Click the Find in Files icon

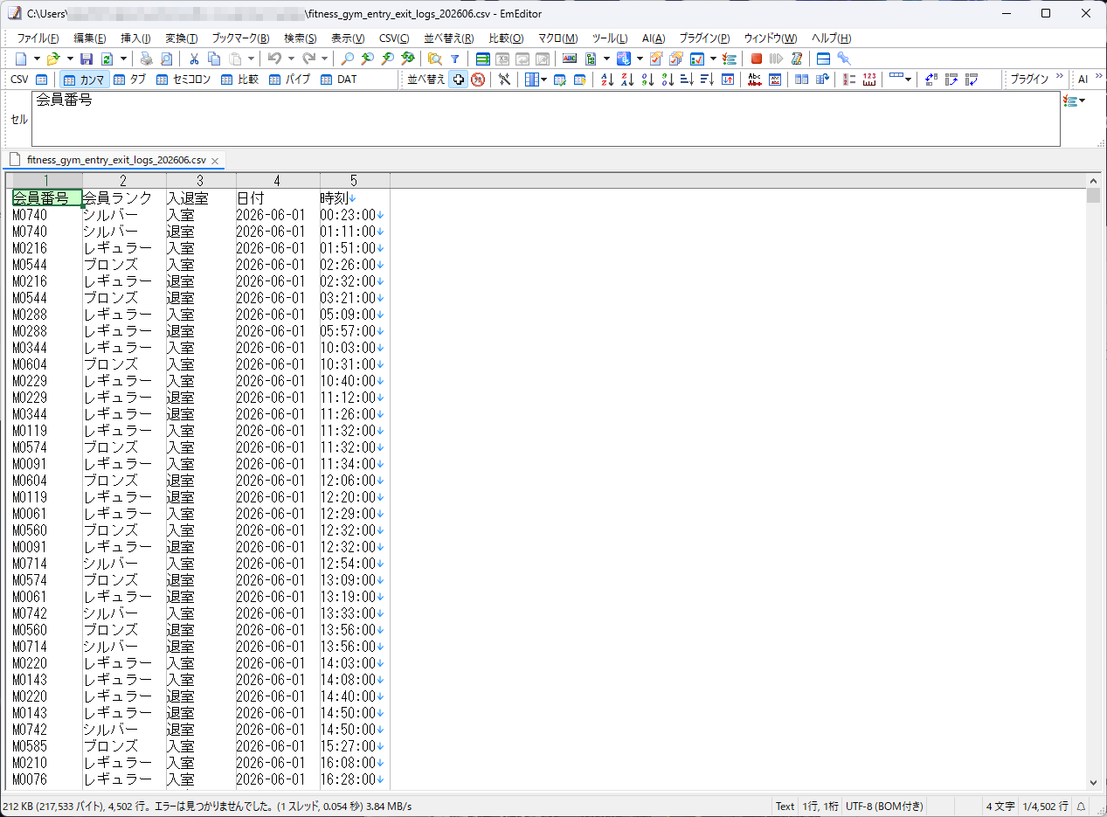tap(434, 59)
